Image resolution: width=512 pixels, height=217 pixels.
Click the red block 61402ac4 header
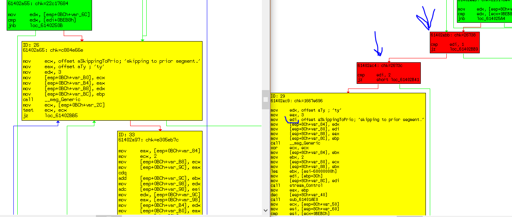point(379,65)
